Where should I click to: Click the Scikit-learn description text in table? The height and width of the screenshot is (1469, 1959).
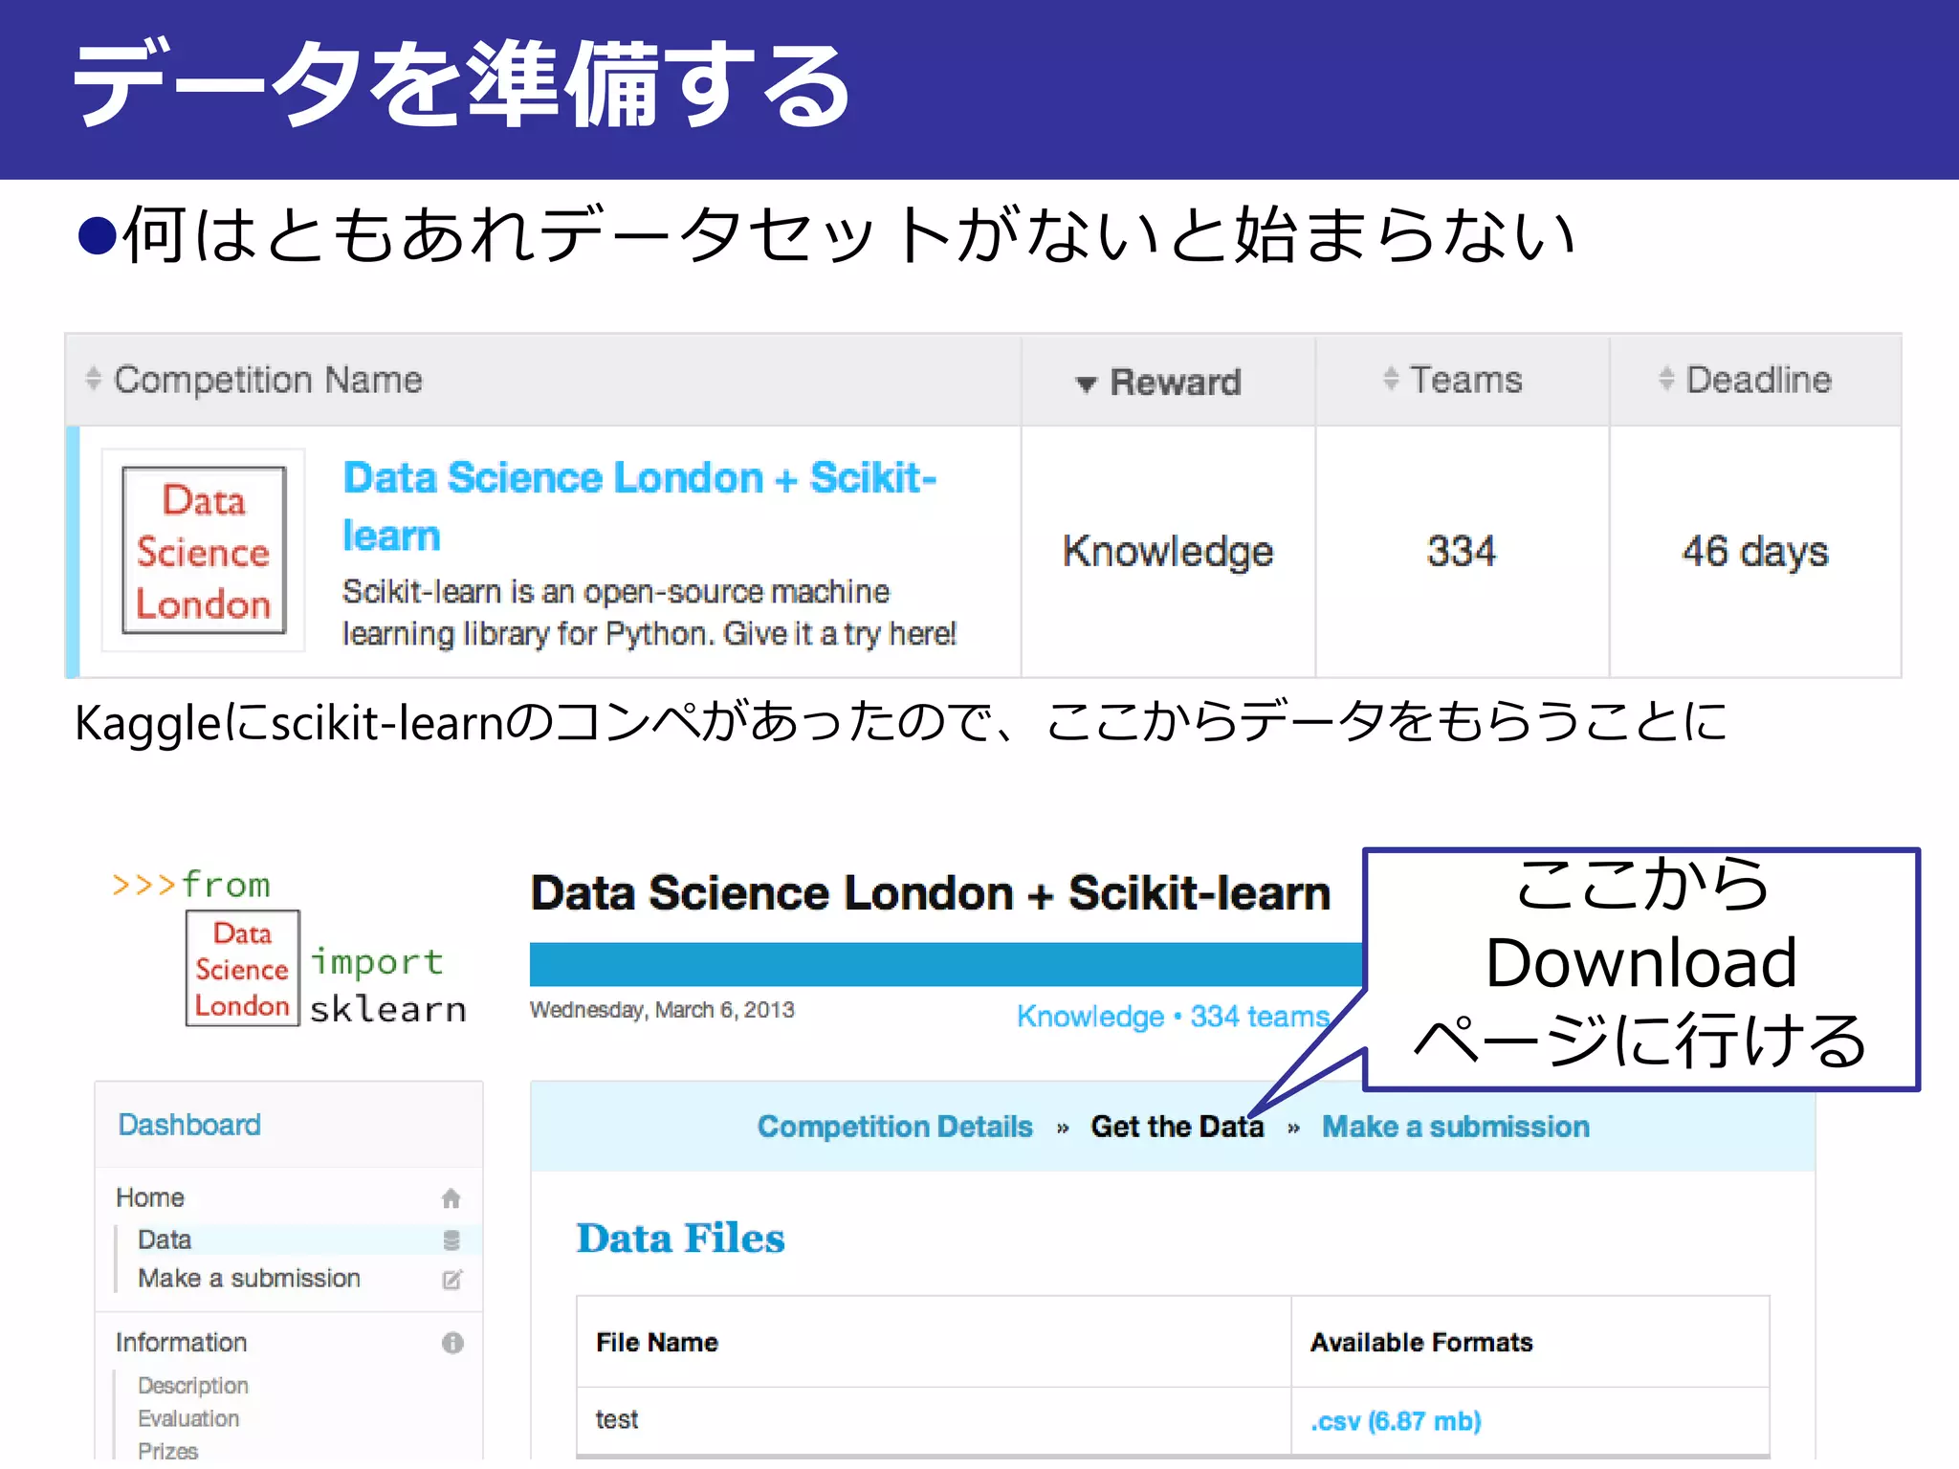pyautogui.click(x=649, y=613)
